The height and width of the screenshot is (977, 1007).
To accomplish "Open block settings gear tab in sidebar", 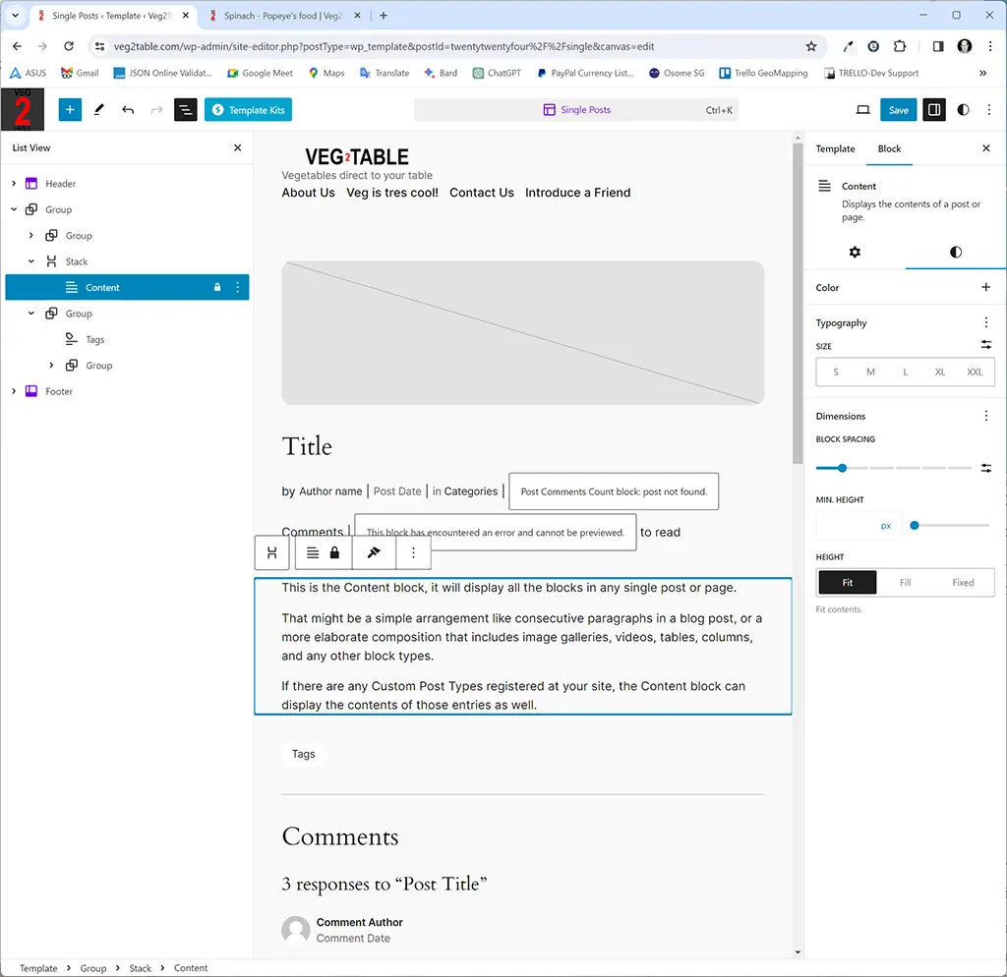I will [855, 253].
